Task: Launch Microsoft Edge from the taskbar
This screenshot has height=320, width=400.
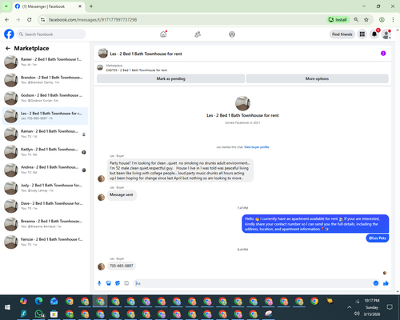Action: (39, 301)
